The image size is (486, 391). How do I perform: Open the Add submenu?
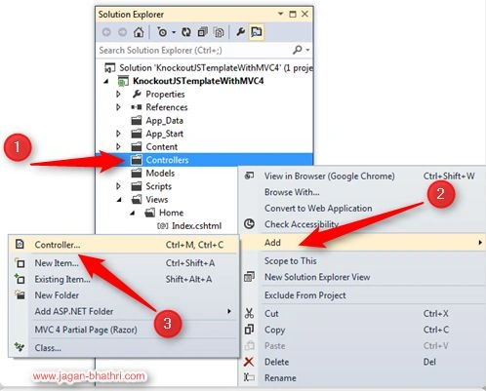point(362,243)
